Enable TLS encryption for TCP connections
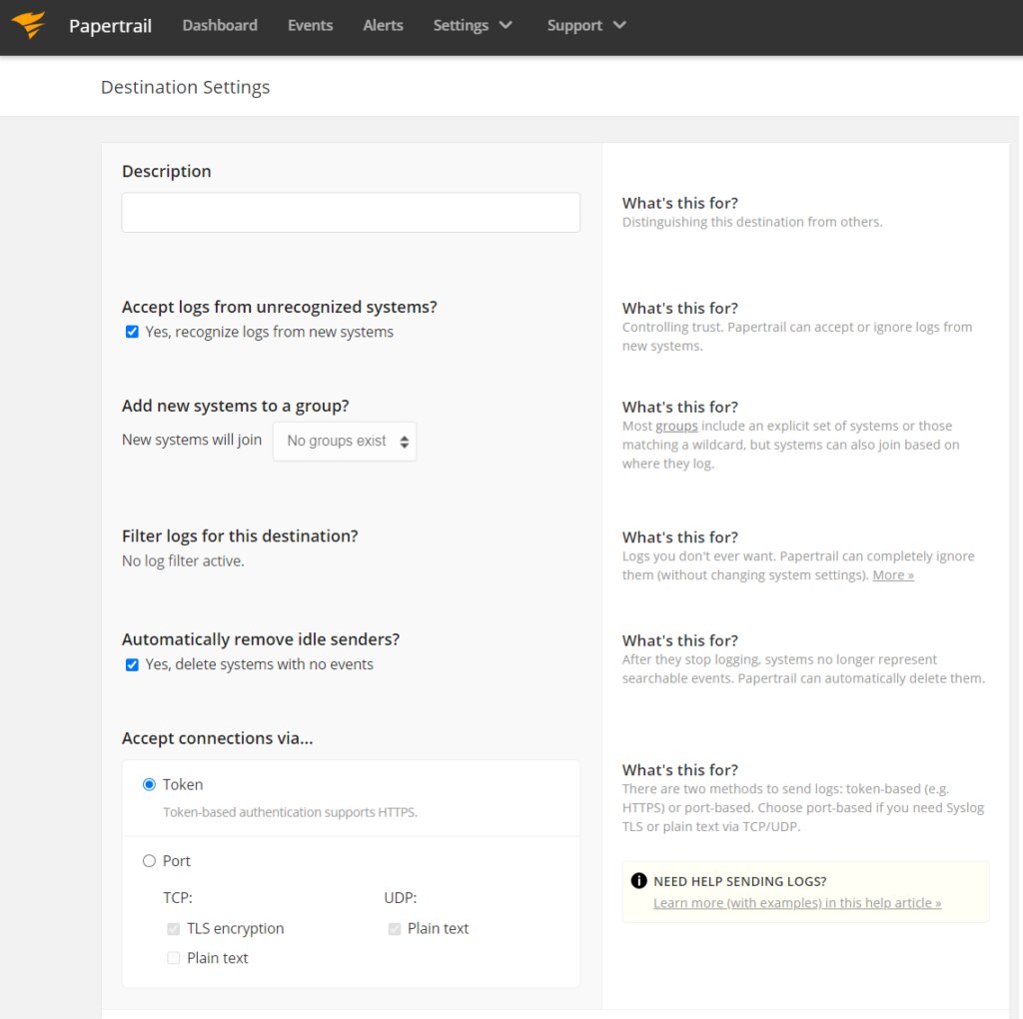 coord(172,929)
